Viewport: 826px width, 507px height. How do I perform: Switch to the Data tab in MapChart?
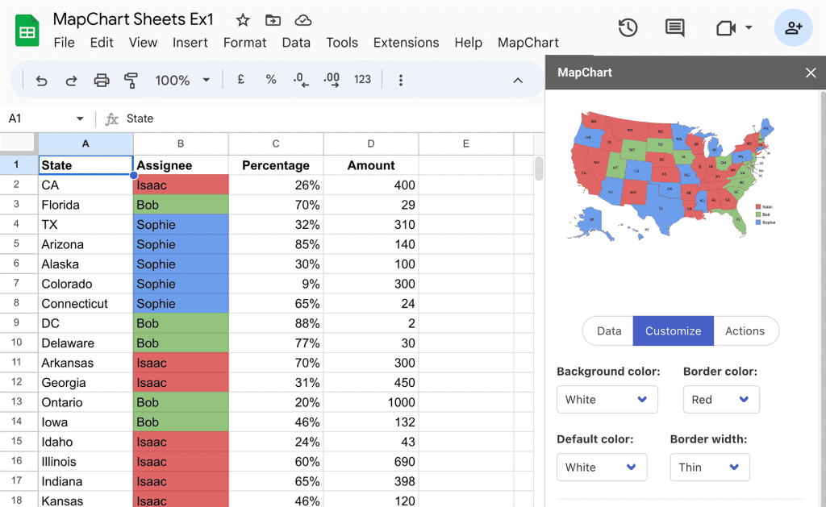click(608, 331)
